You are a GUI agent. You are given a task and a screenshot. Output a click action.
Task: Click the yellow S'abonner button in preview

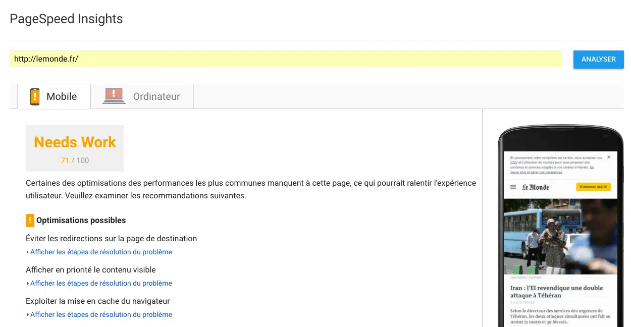pos(593,187)
